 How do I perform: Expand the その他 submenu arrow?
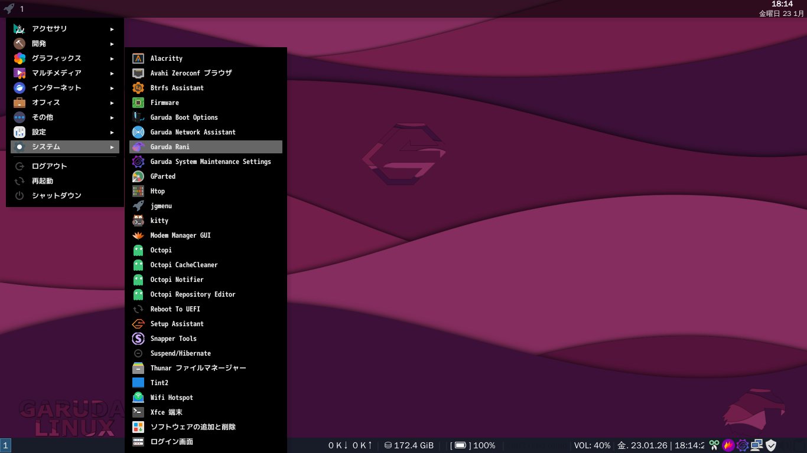click(112, 117)
